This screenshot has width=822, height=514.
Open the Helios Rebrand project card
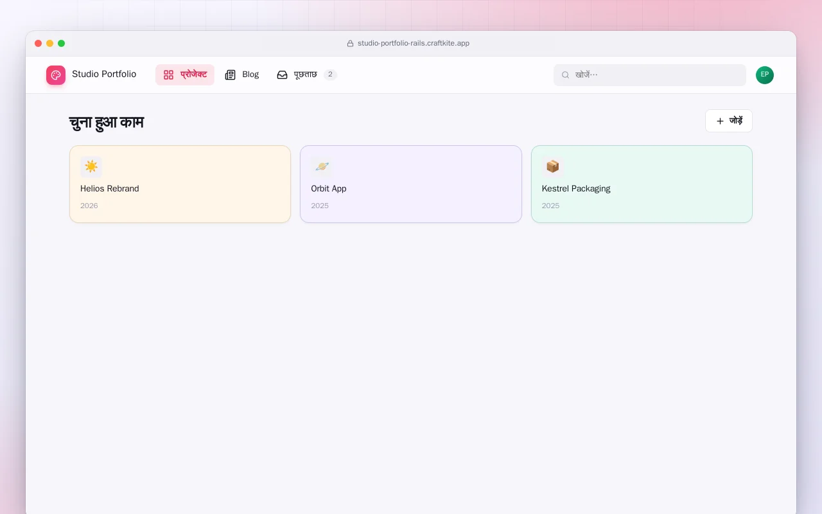[180, 184]
